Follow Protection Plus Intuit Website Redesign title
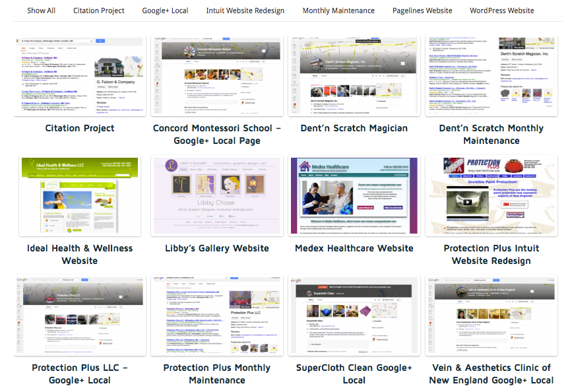This screenshot has height=392, width=570. (491, 255)
